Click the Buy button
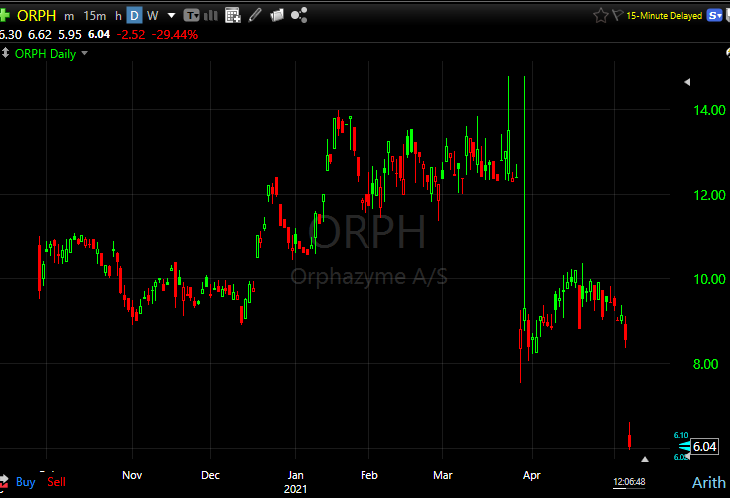This screenshot has width=730, height=498. point(26,482)
